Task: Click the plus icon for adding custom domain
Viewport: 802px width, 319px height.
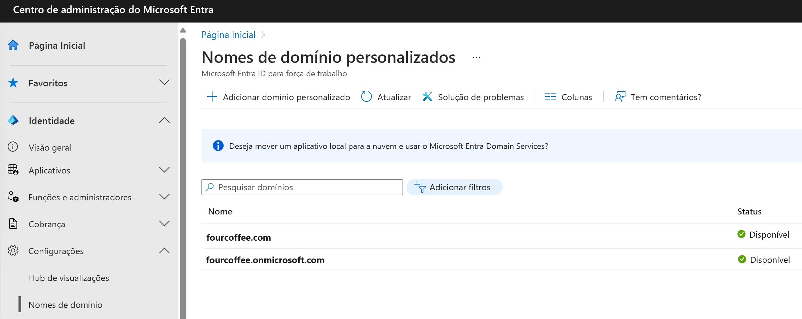Action: tap(212, 97)
